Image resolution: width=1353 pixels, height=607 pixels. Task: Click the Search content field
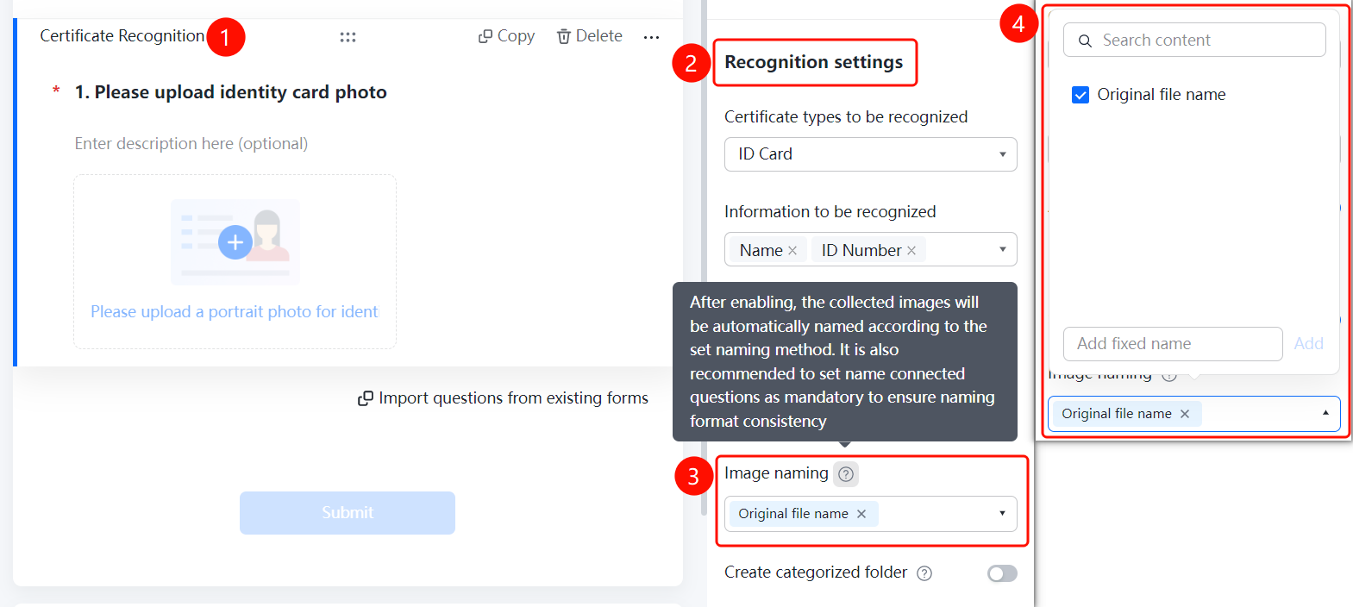[1194, 41]
